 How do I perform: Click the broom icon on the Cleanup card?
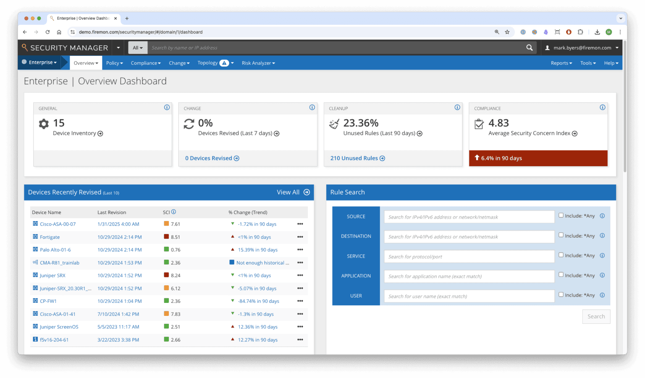coord(333,123)
